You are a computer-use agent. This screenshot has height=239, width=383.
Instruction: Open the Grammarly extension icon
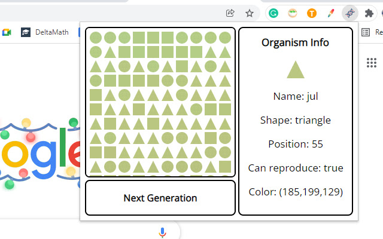click(273, 13)
